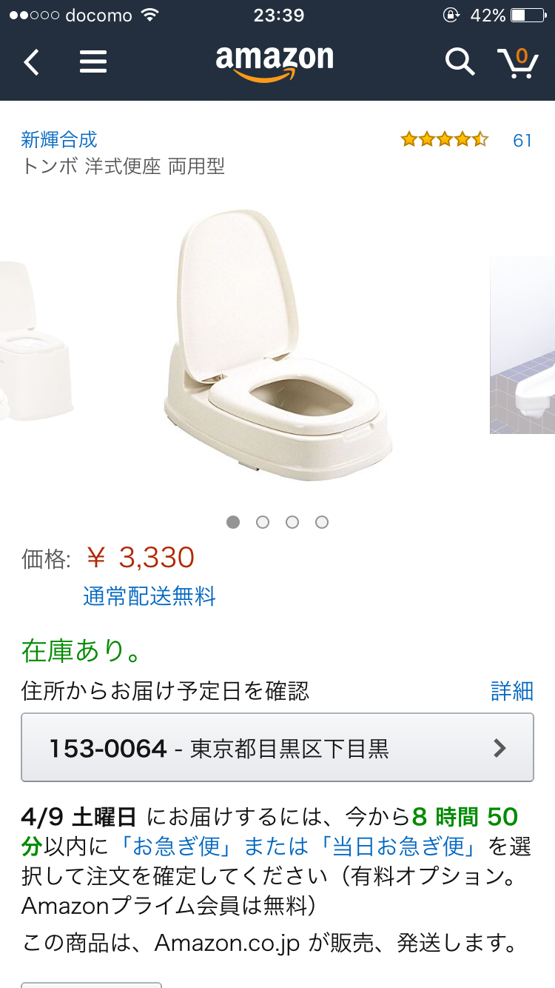Viewport: 555px width, 988px height.
Task: Tap the back arrow icon
Action: (31, 62)
